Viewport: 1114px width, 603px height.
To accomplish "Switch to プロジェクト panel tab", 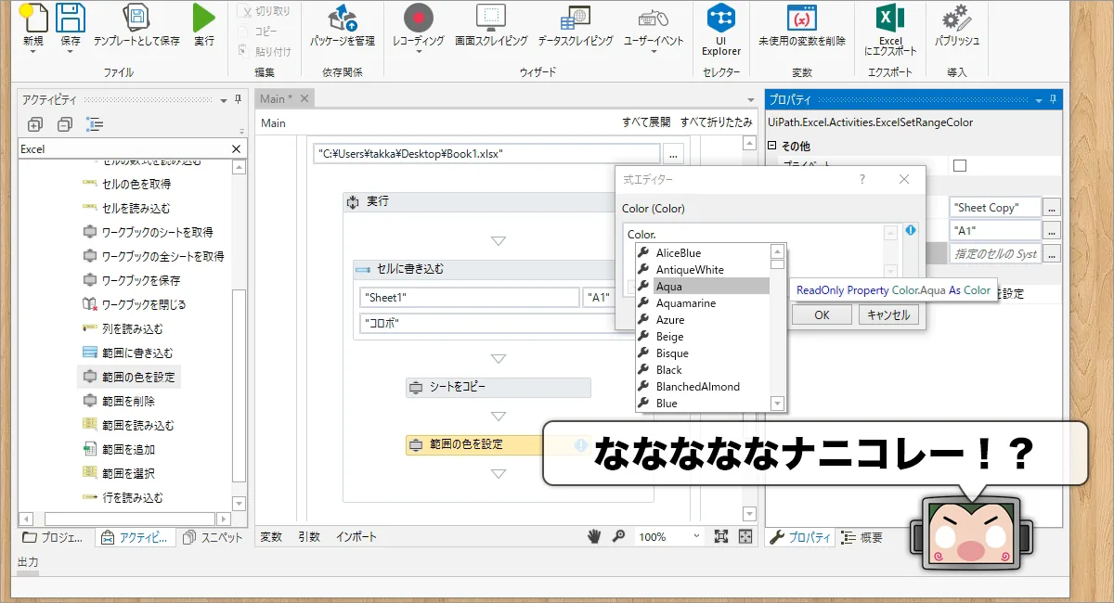I will point(52,537).
